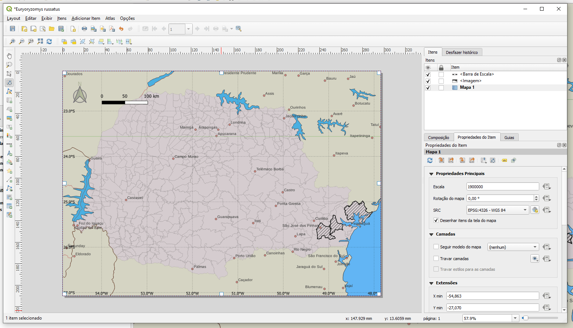
Task: Select the Pan layout hand tool
Action: tap(9, 56)
